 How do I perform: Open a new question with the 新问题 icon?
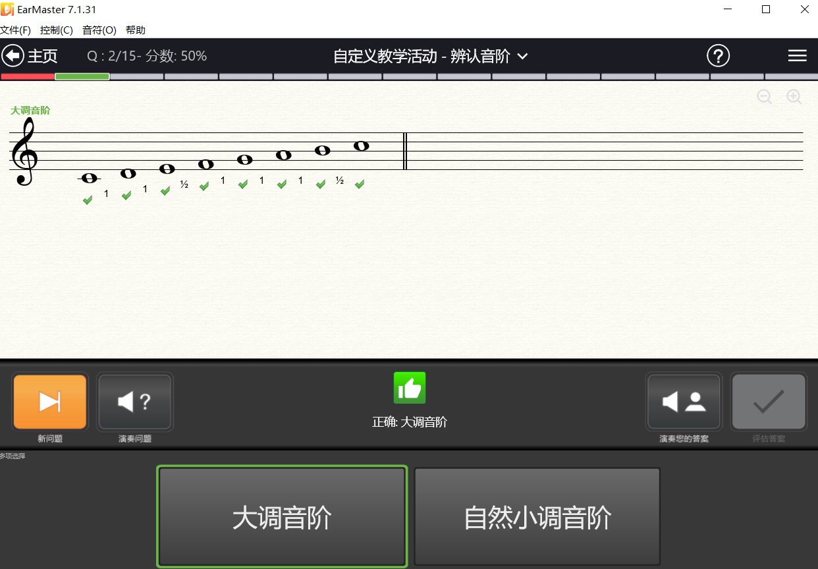click(49, 401)
